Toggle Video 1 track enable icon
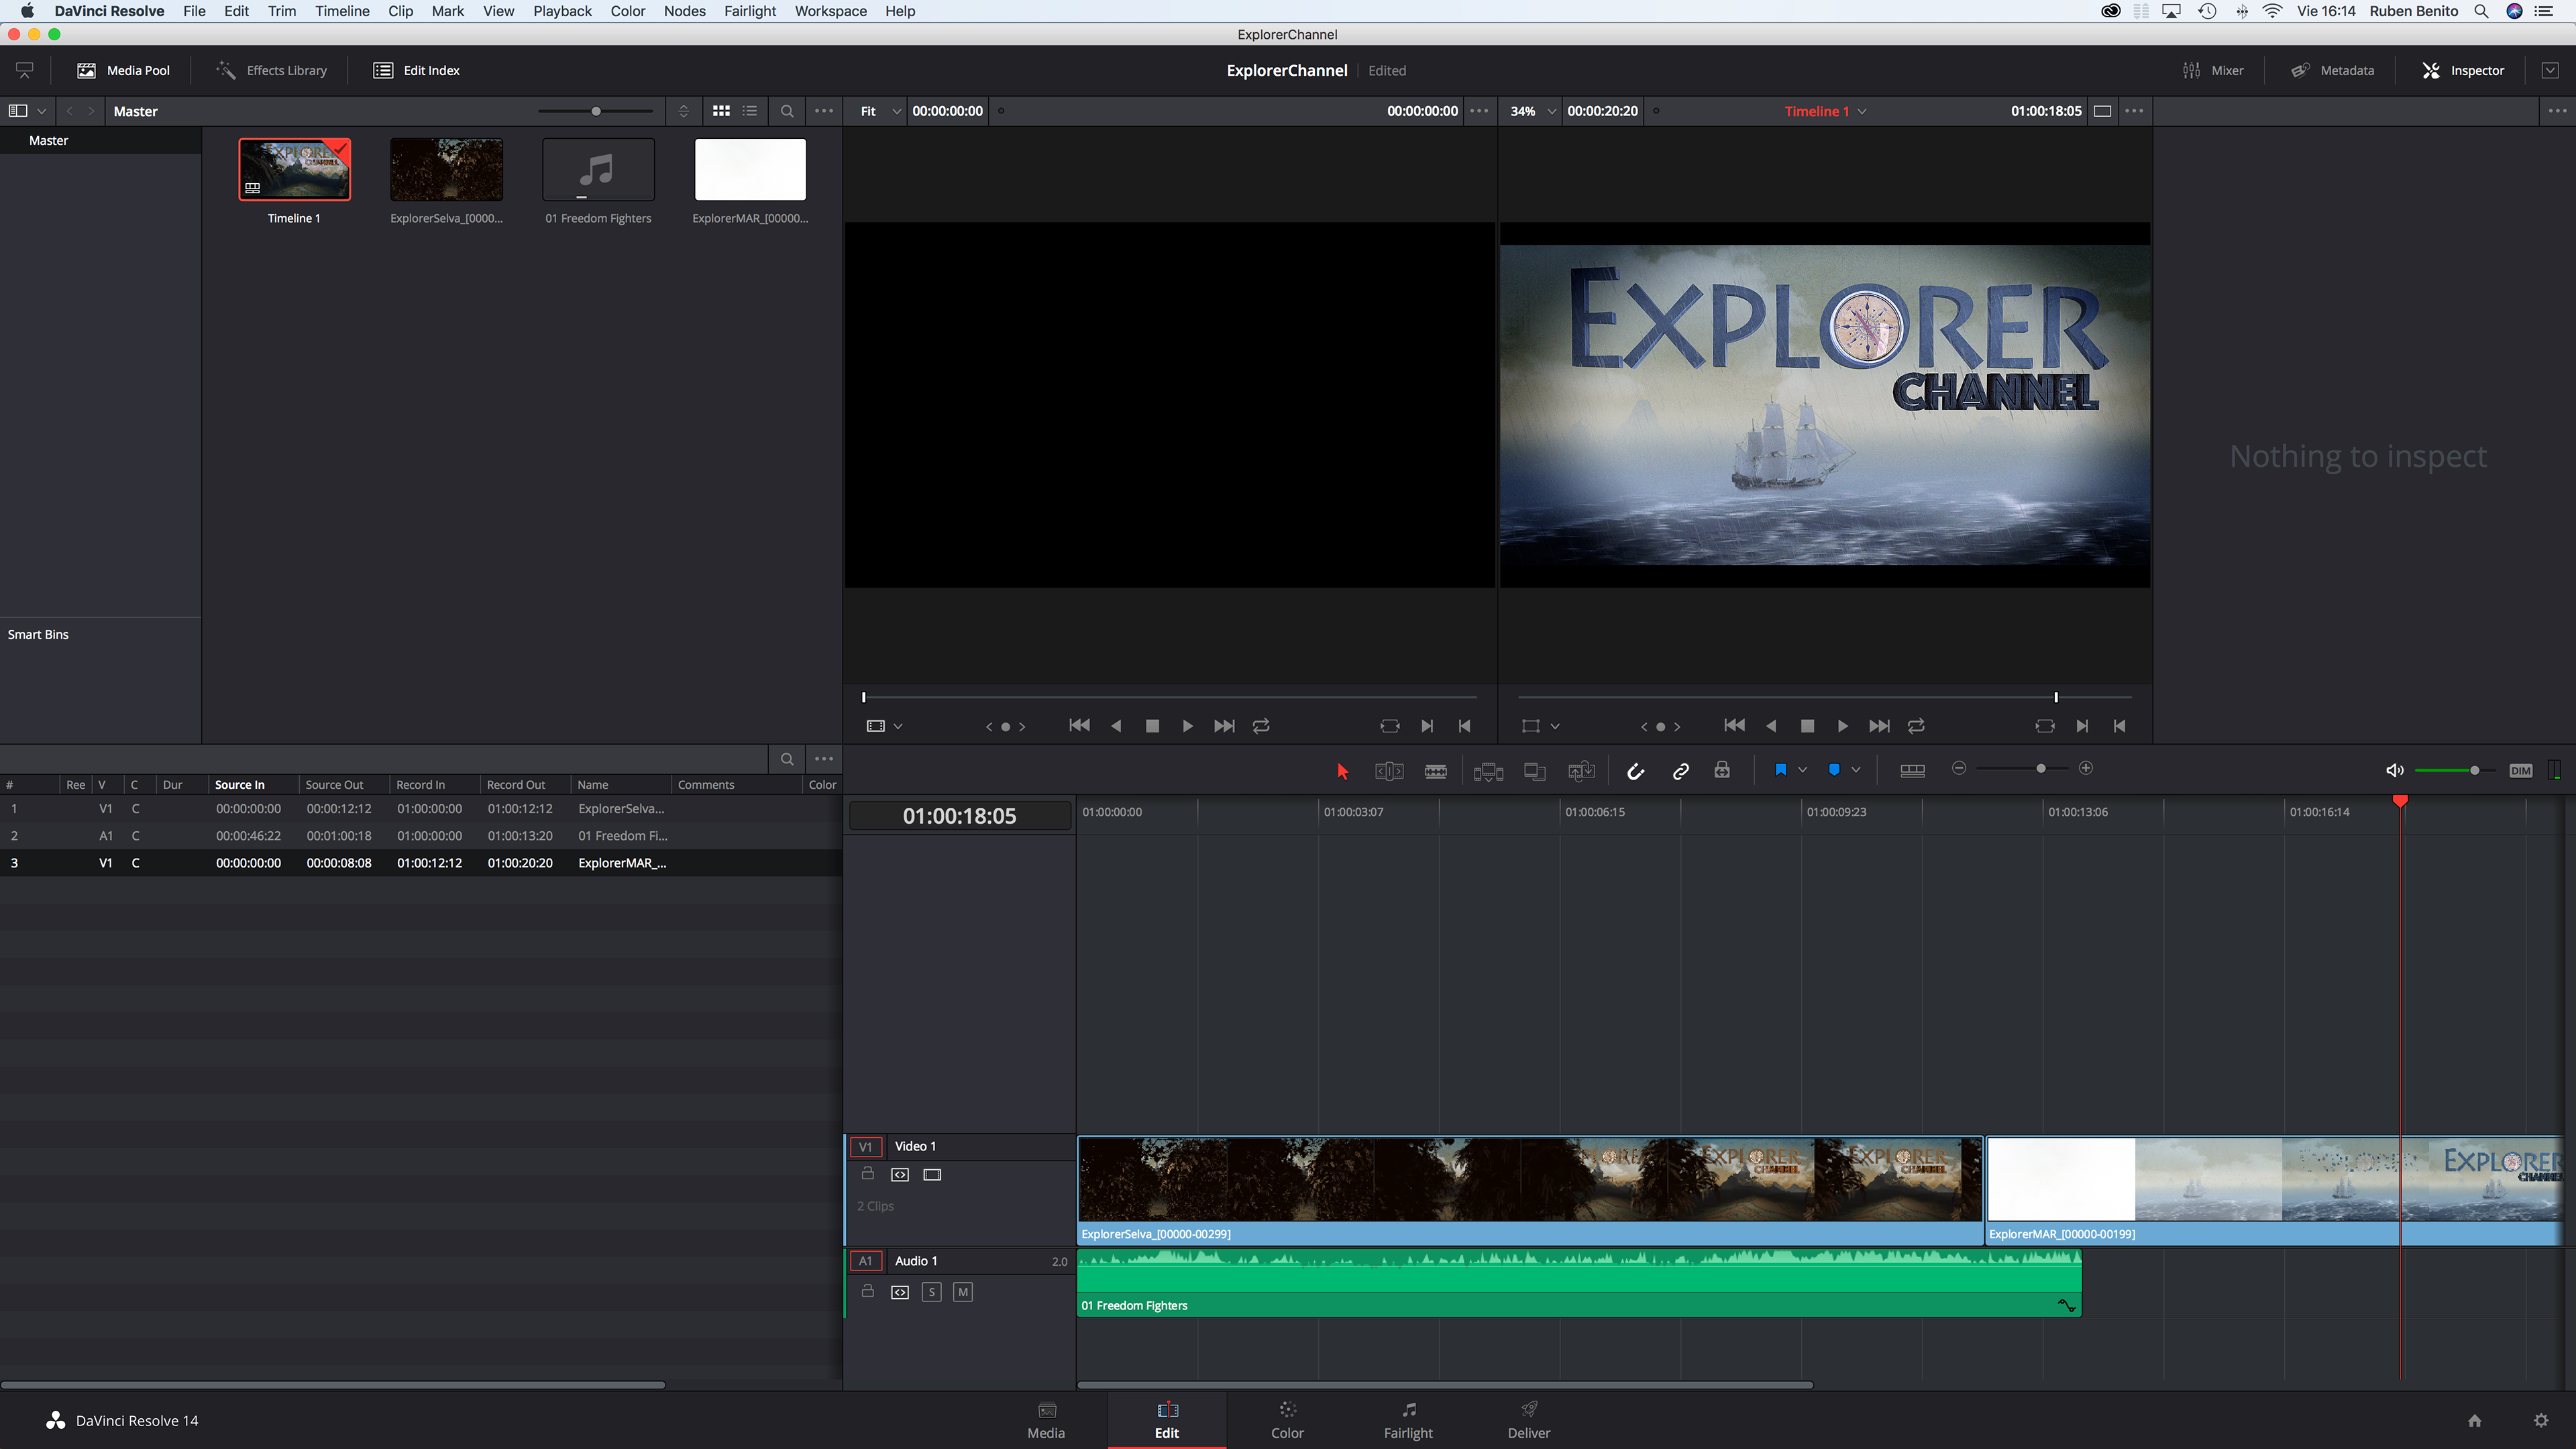This screenshot has width=2576, height=1449. (932, 1174)
